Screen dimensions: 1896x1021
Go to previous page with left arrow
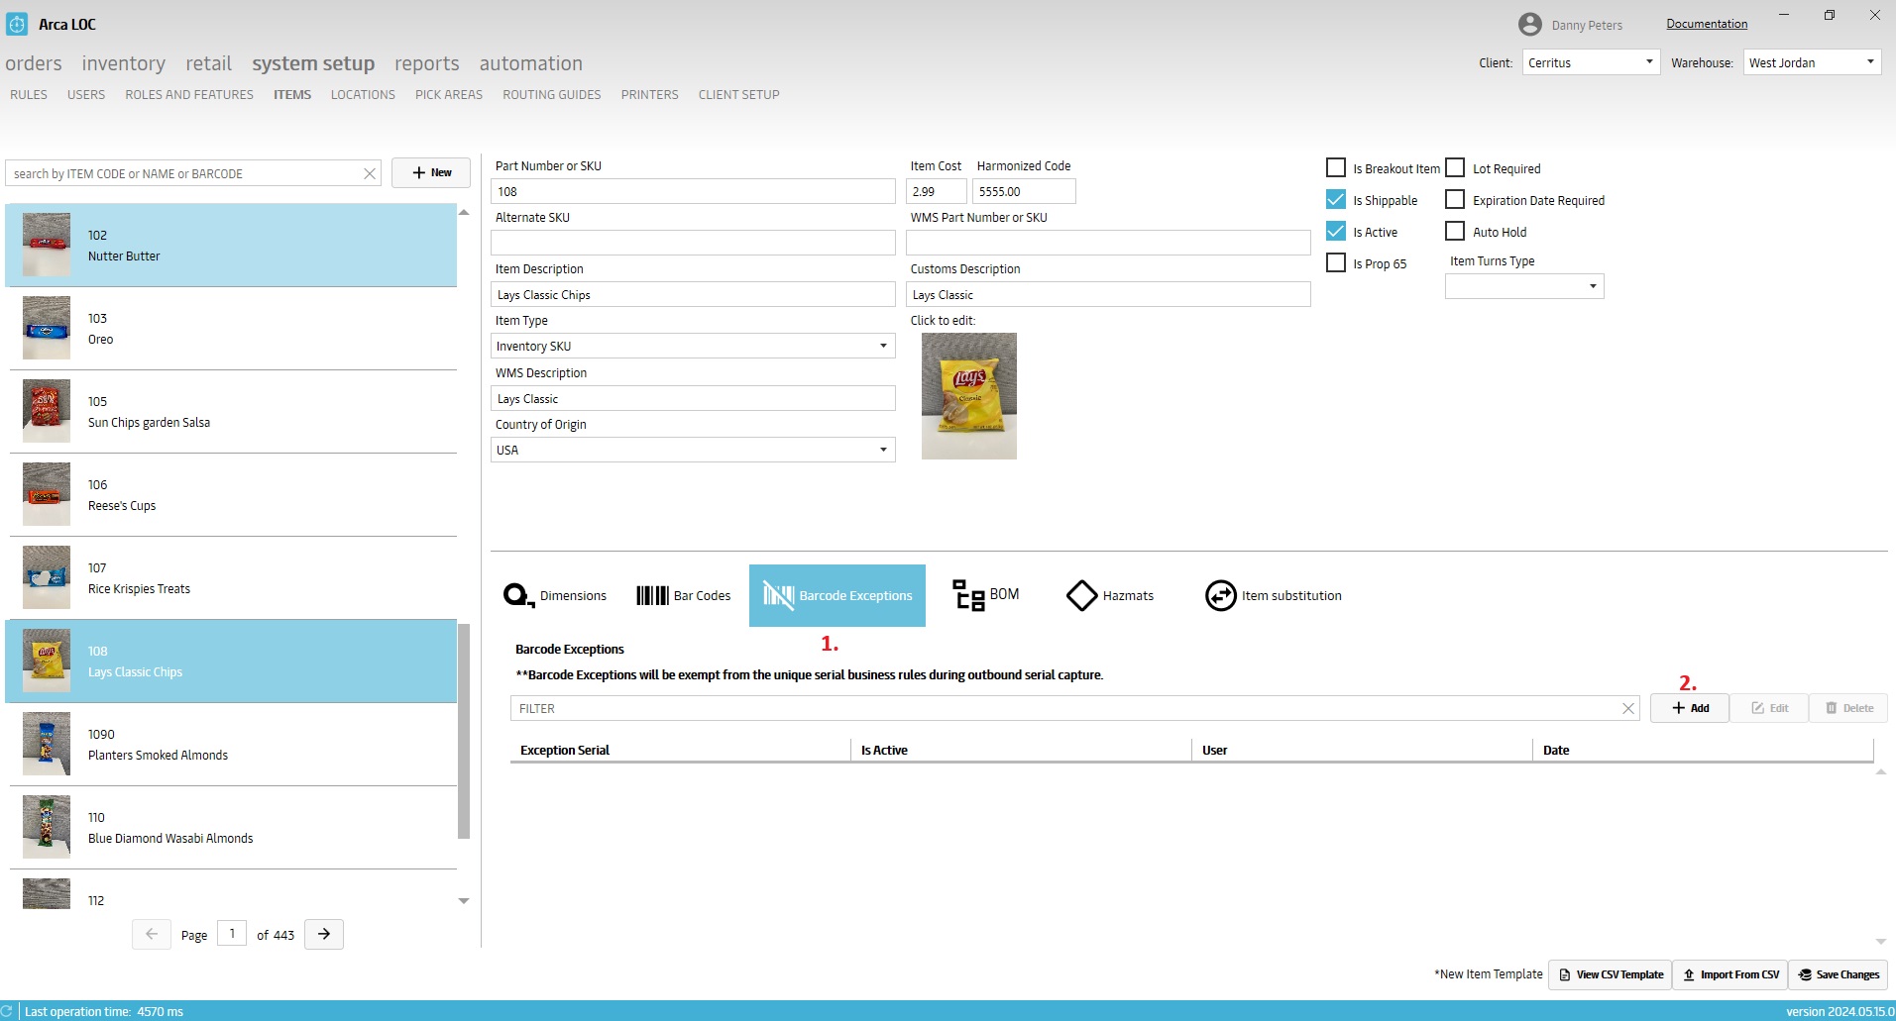[x=152, y=934]
